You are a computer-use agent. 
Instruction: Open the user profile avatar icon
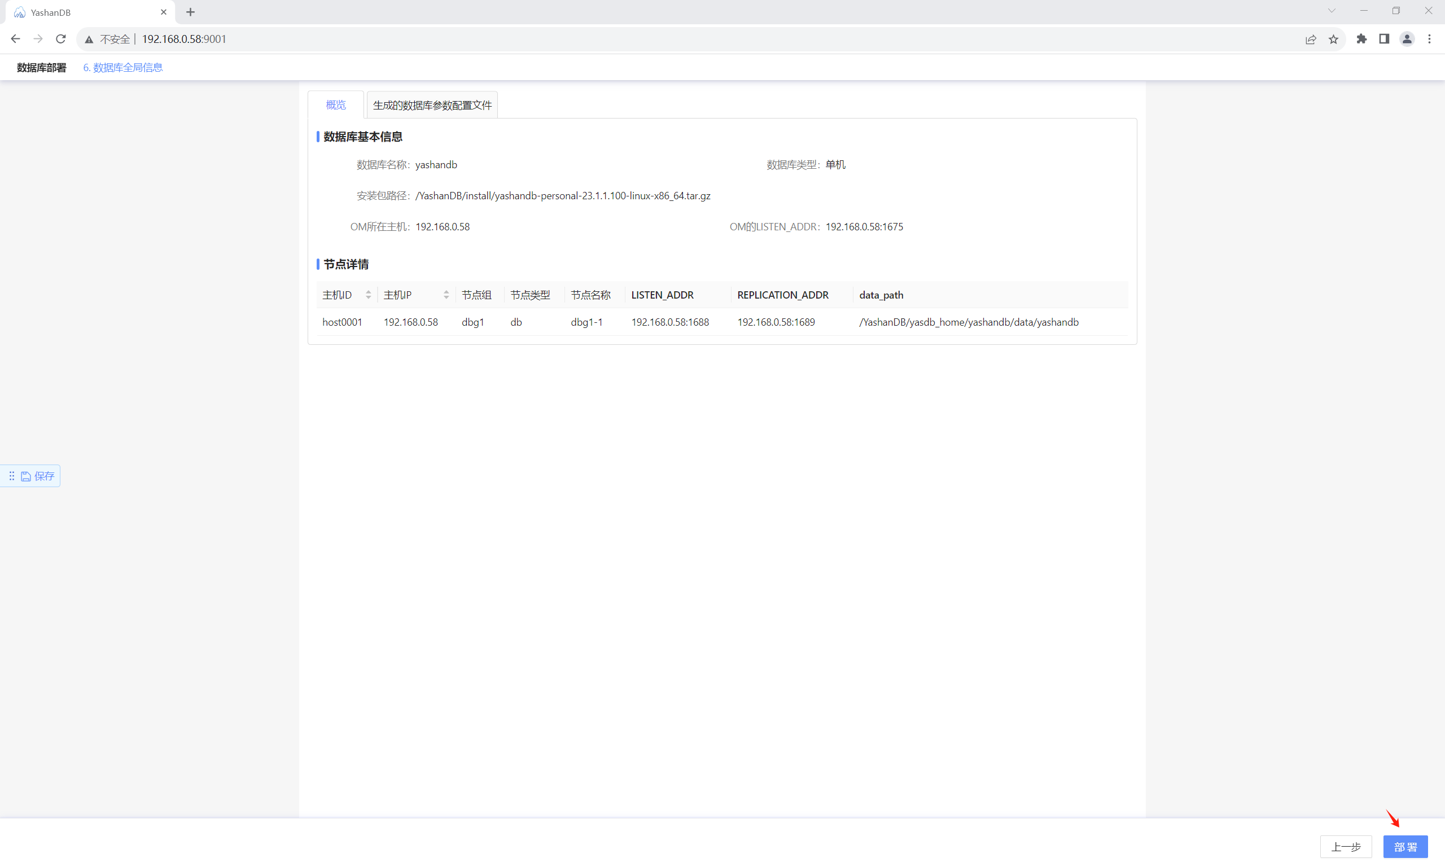pos(1407,39)
